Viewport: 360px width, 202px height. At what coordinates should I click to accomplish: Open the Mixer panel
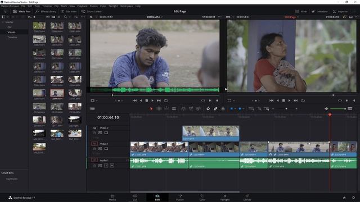click(x=301, y=11)
